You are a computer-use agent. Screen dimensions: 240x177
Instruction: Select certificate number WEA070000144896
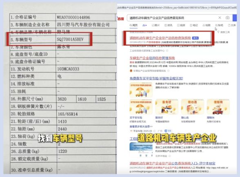click(73, 18)
